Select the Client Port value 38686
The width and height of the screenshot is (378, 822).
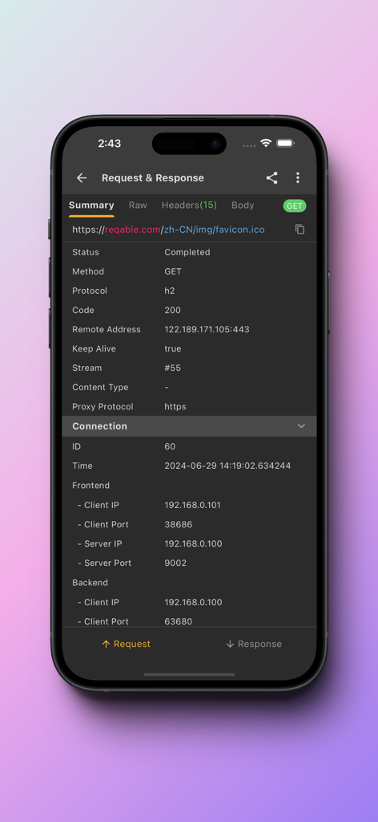pyautogui.click(x=179, y=525)
